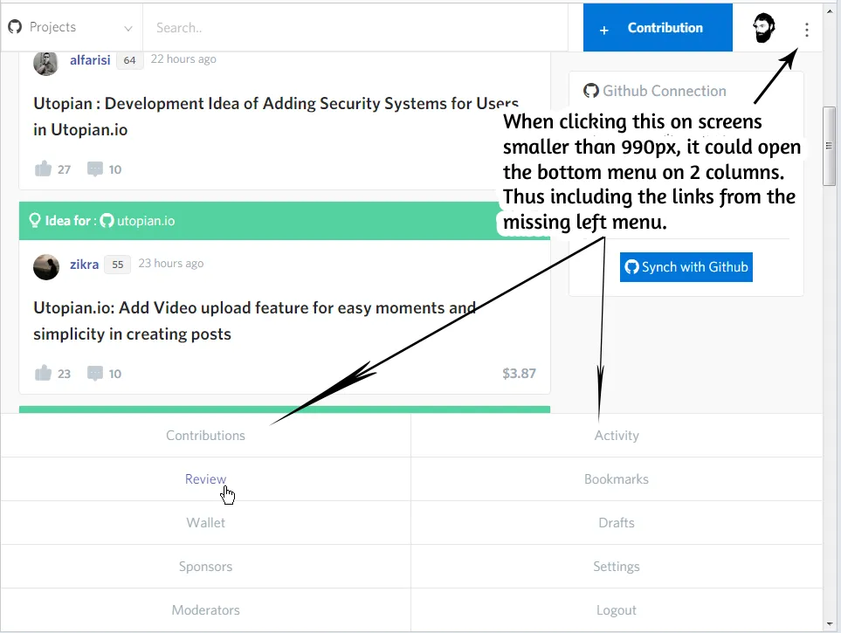Click alfarisi's reputation badge 64
This screenshot has height=633, width=841.
click(x=129, y=60)
